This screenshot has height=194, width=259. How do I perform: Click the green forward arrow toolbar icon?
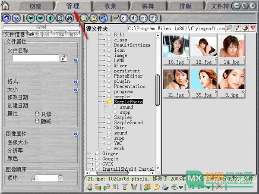coord(40,19)
